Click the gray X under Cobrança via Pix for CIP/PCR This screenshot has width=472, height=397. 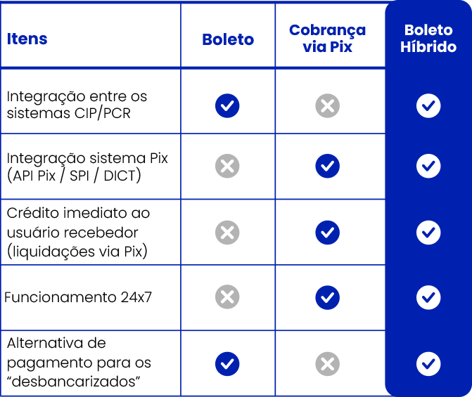click(x=328, y=105)
